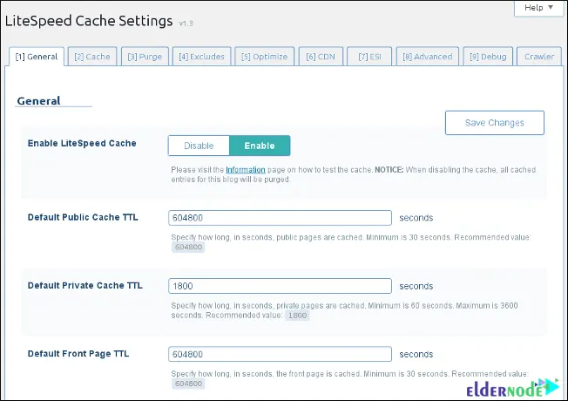Image resolution: width=568 pixels, height=401 pixels.
Task: Click the v1.3 version label
Action: tap(186, 24)
